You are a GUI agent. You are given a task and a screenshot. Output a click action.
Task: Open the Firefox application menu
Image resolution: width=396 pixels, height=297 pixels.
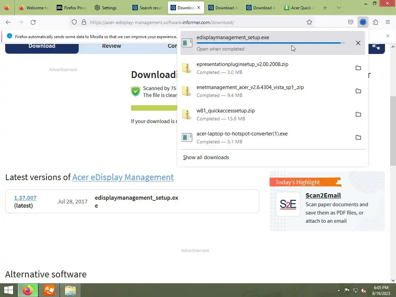click(388, 22)
